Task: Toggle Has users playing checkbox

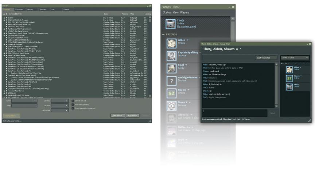Action: tap(73, 104)
